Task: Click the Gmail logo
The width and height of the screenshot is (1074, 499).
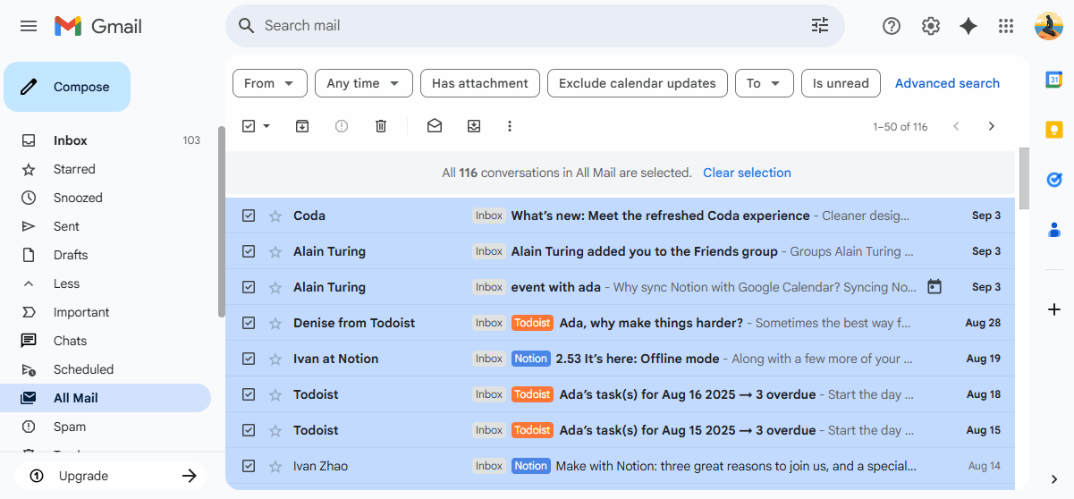Action: coord(98,26)
